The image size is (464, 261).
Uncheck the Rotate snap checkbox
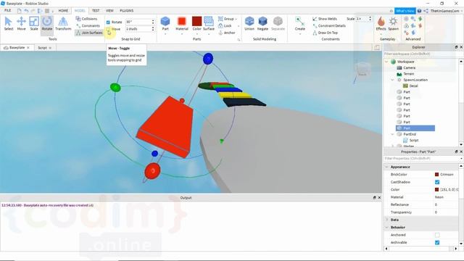(108, 22)
